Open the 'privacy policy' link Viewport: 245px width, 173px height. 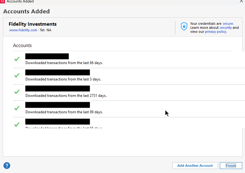(x=216, y=32)
